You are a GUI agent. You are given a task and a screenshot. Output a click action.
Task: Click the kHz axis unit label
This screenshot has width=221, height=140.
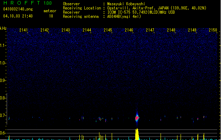coord(3,28)
